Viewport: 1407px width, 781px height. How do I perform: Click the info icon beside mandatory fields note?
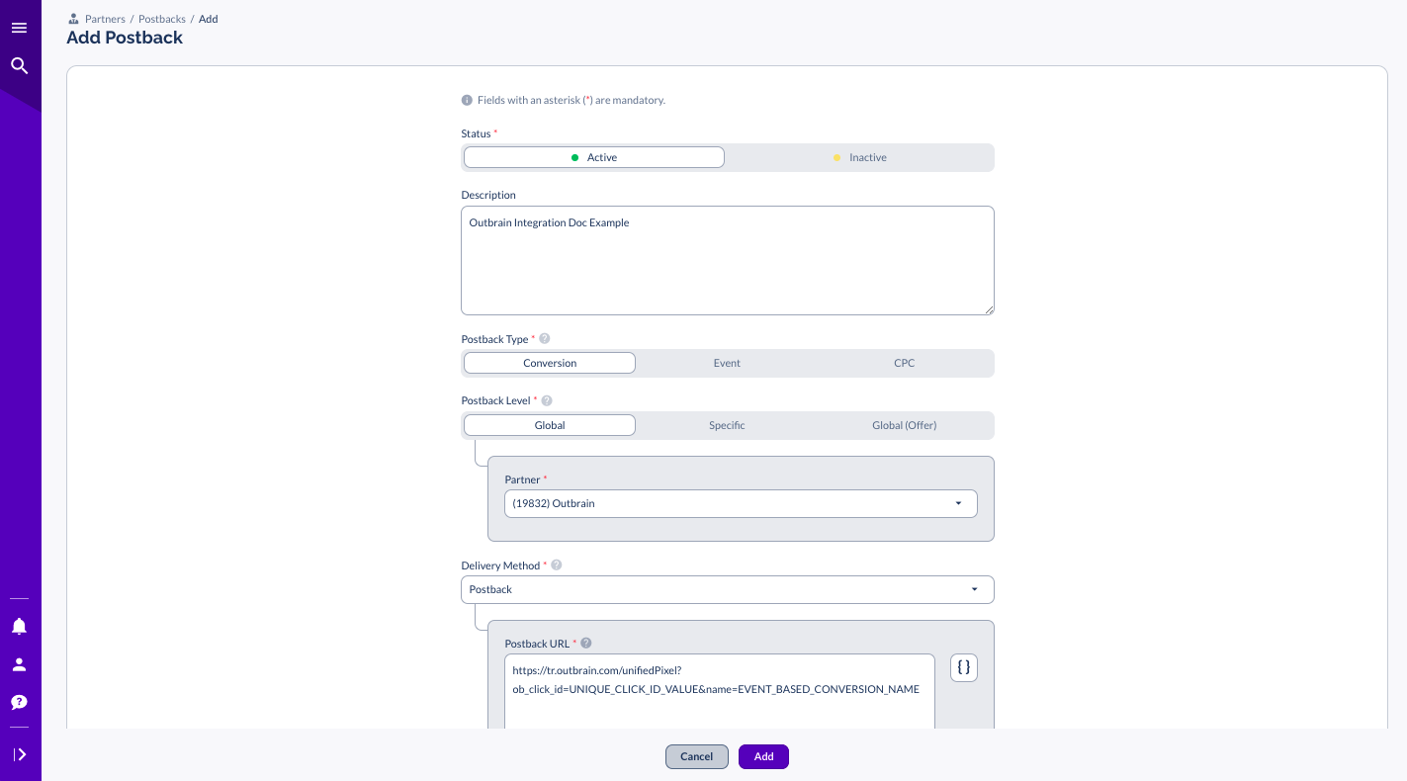tap(467, 100)
